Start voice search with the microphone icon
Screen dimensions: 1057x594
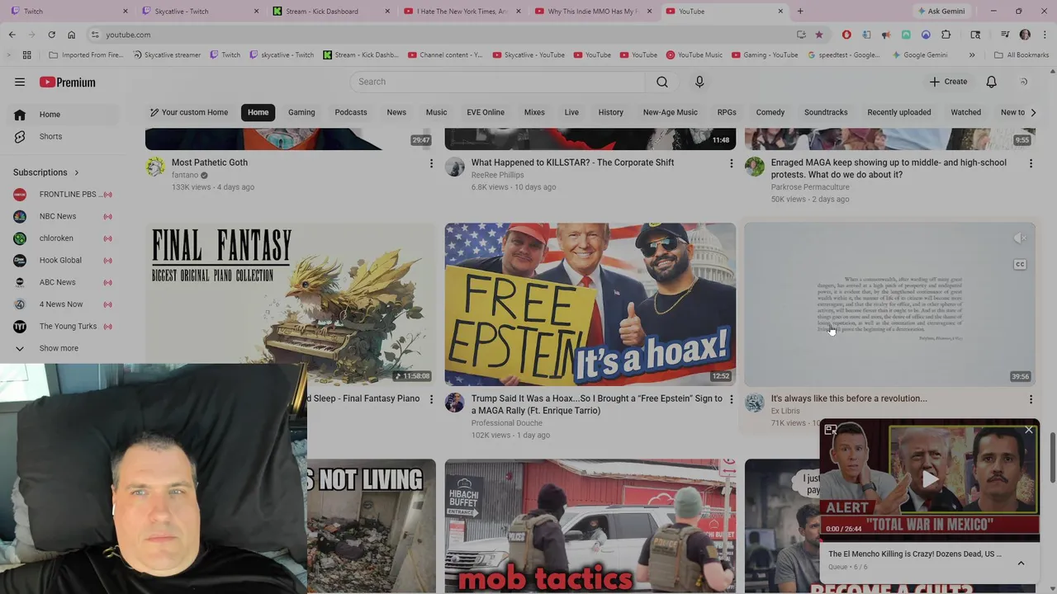699,82
